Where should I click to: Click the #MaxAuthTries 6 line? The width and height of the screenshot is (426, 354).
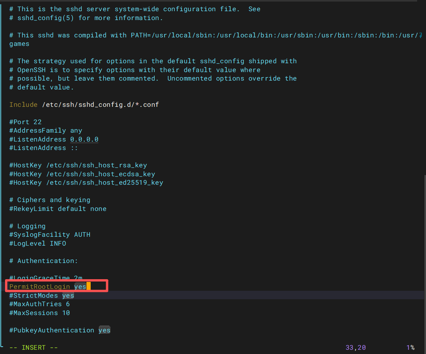pos(39,304)
